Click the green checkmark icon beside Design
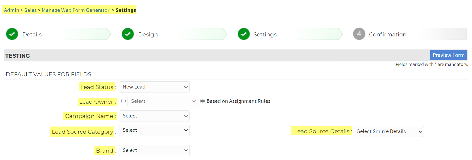The image size is (472, 160). pos(128,34)
